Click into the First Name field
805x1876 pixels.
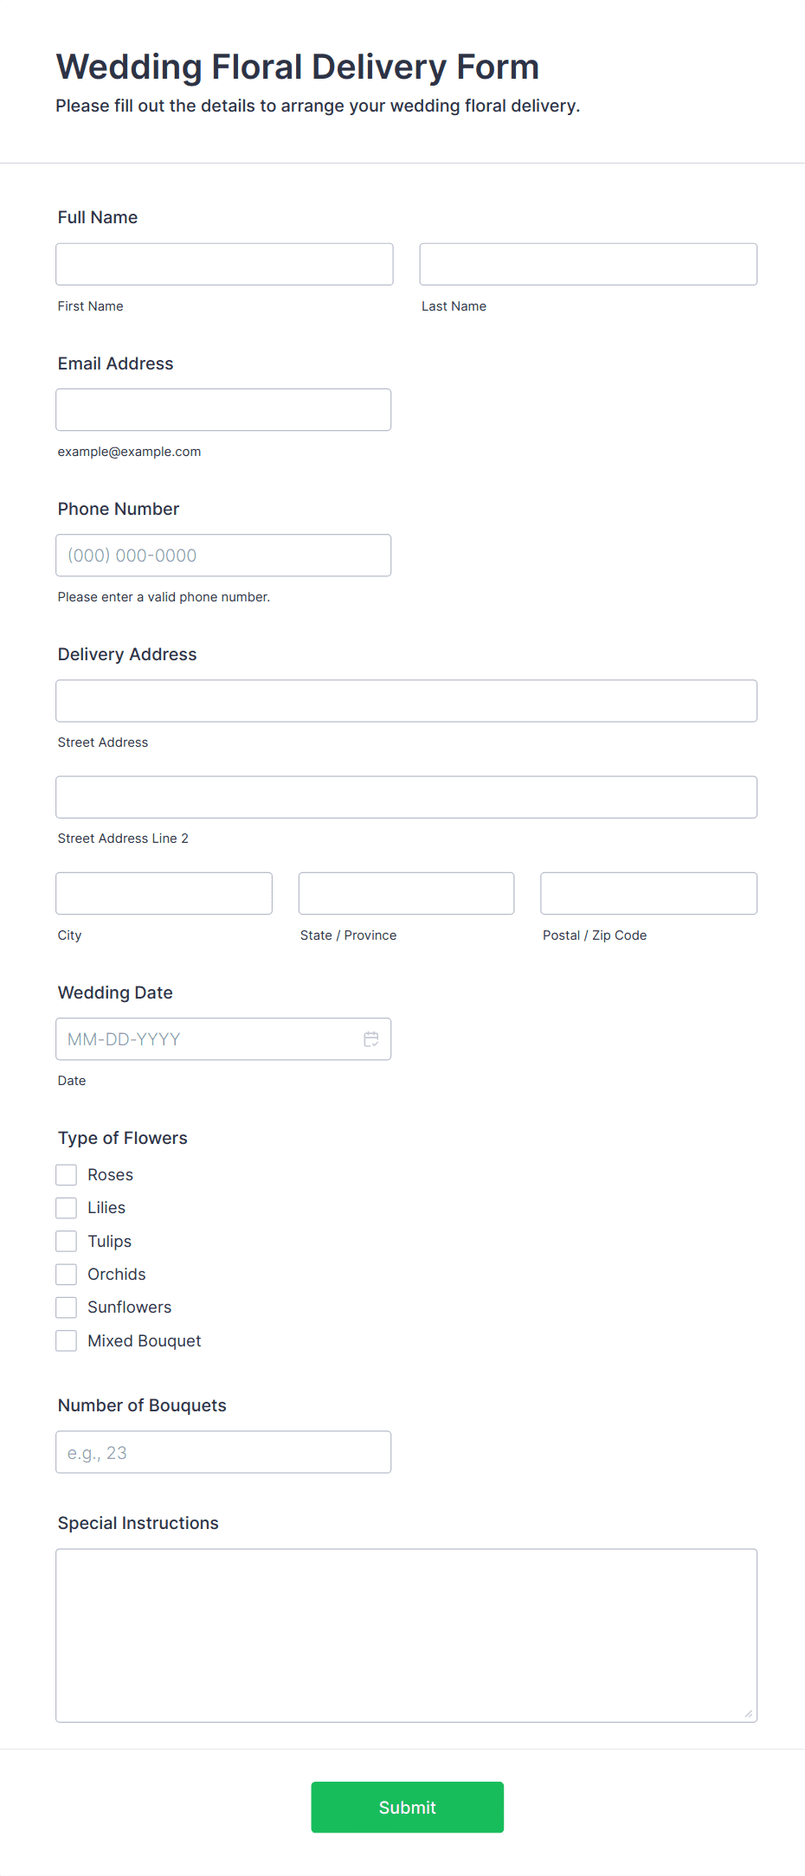[x=223, y=264]
